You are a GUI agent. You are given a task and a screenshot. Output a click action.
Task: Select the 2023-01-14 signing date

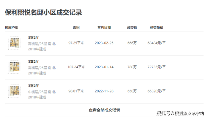click(x=104, y=67)
